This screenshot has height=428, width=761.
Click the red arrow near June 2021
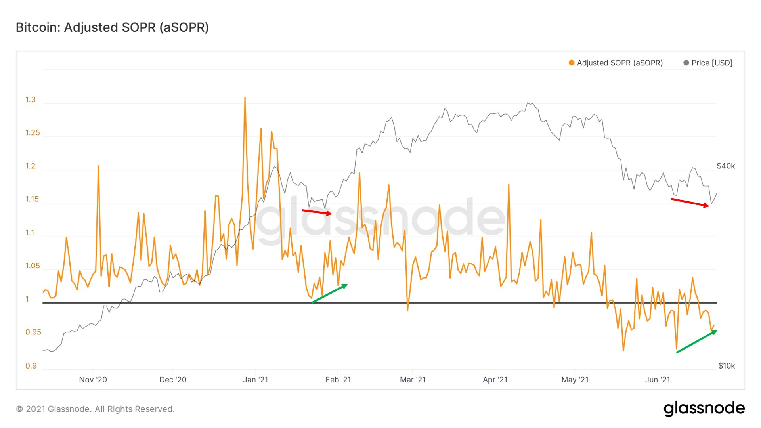(690, 203)
